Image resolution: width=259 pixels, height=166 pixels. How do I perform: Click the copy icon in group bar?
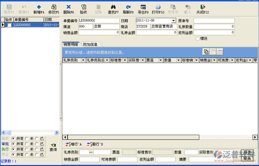click(x=206, y=52)
